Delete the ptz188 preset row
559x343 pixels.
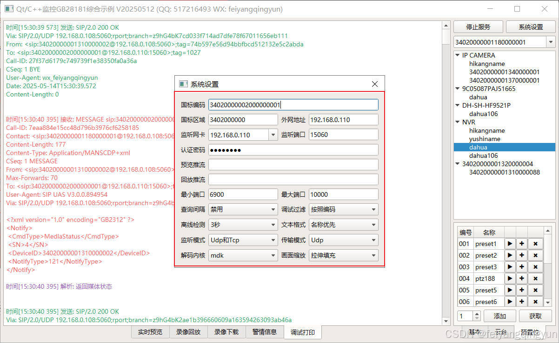535,278
